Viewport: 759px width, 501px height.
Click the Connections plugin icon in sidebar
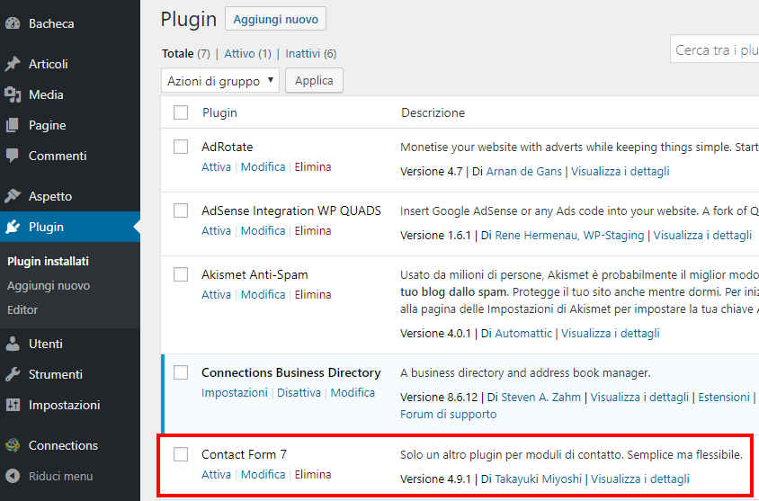[x=13, y=445]
